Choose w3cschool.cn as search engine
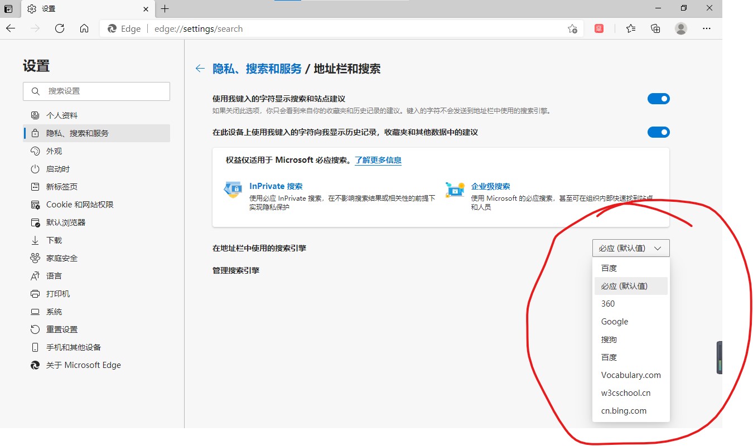This screenshot has height=446, width=753. (631, 393)
